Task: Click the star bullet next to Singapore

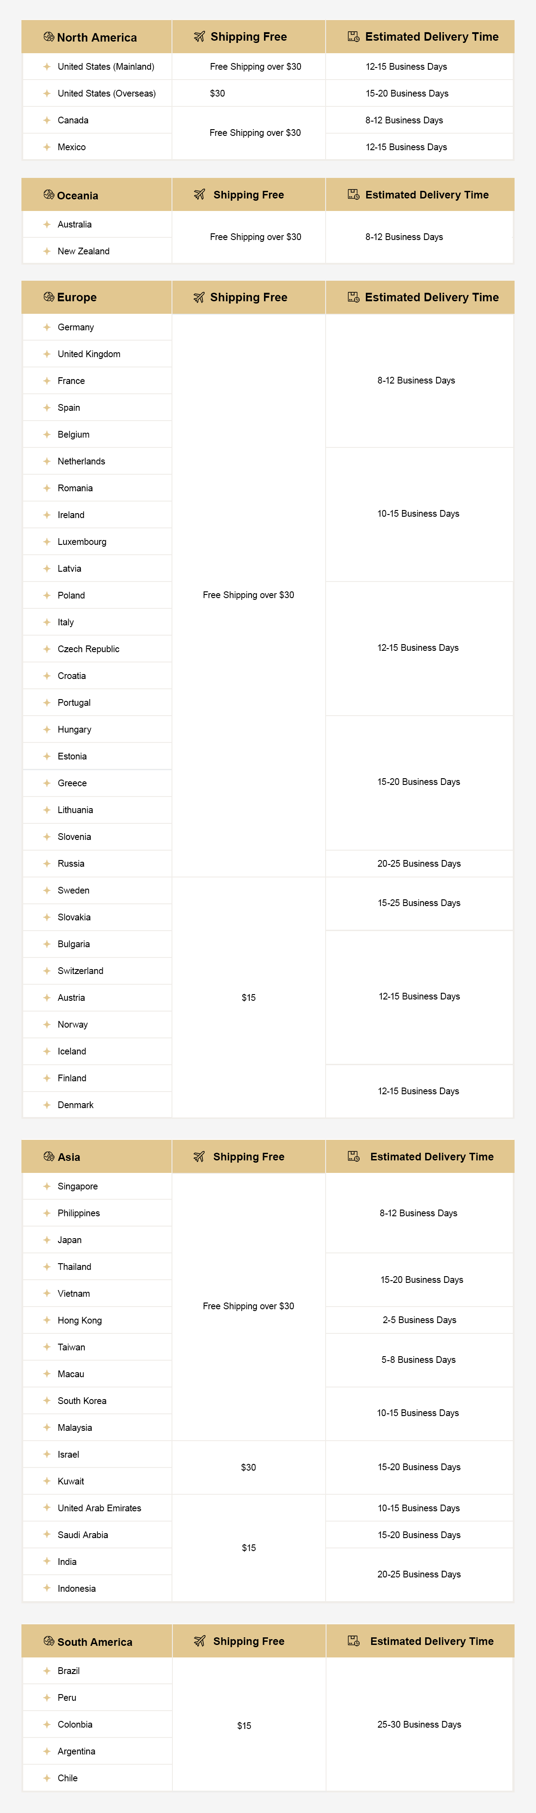Action: click(x=46, y=1187)
